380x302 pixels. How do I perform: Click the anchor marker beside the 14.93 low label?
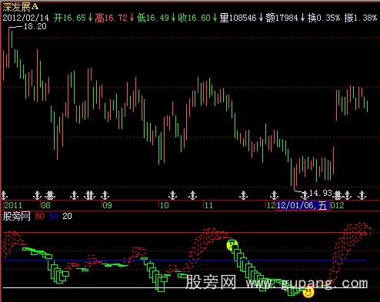pyautogui.click(x=305, y=195)
